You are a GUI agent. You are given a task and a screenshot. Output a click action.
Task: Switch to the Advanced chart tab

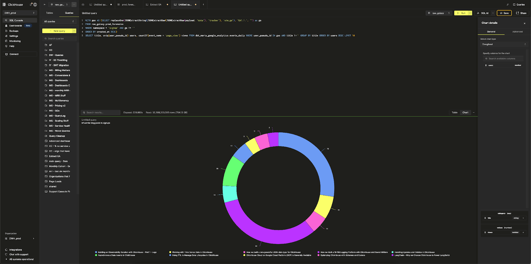click(x=517, y=32)
